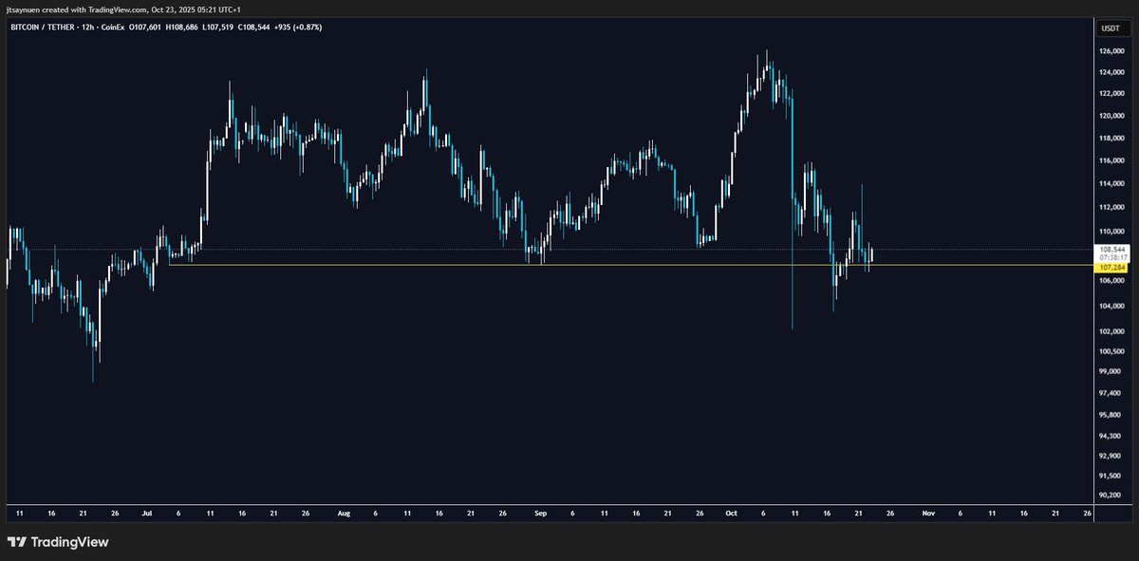
Task: Click the open value O107,601 in legend
Action: coord(144,28)
